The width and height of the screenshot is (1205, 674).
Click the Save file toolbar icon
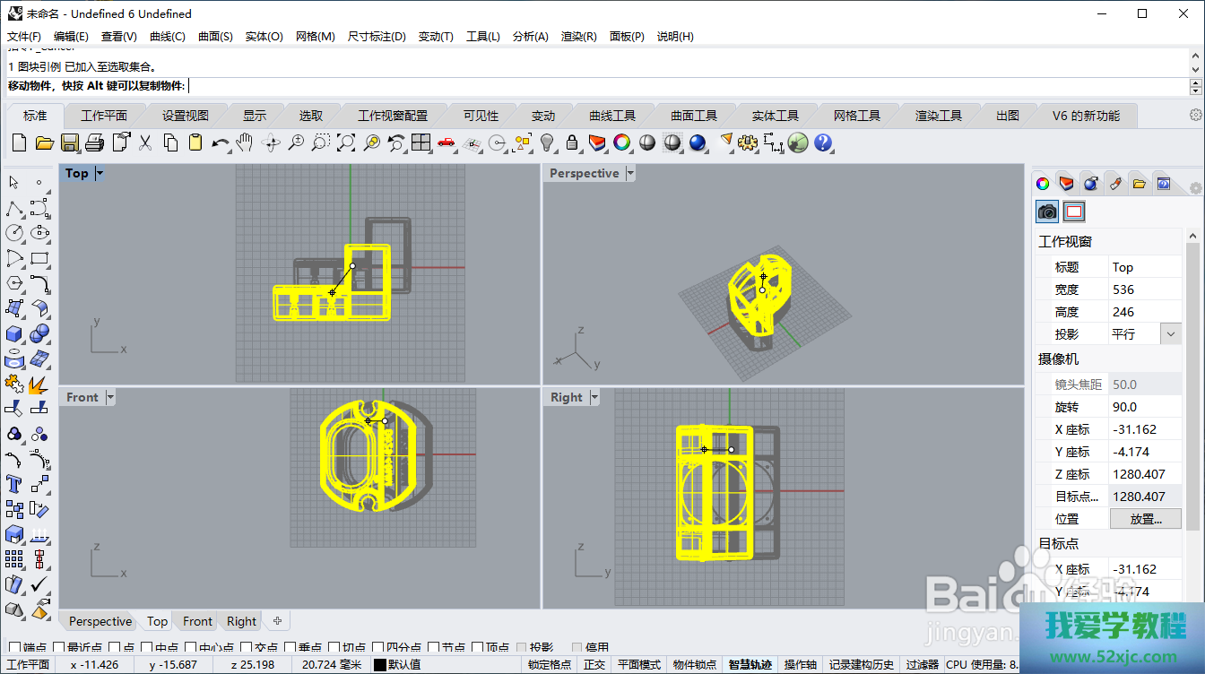70,143
